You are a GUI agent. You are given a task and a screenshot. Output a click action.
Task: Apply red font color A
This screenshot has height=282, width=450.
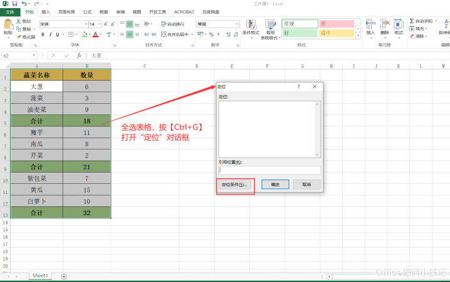click(x=96, y=34)
